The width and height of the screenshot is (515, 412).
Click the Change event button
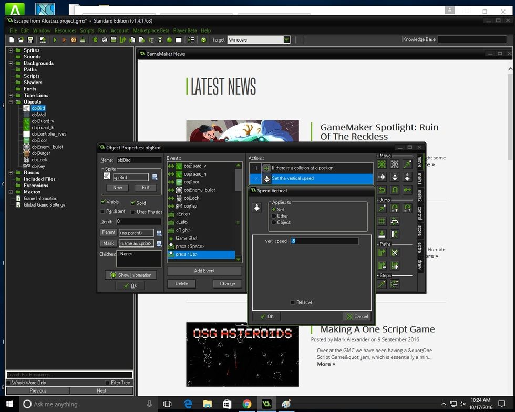pos(227,284)
